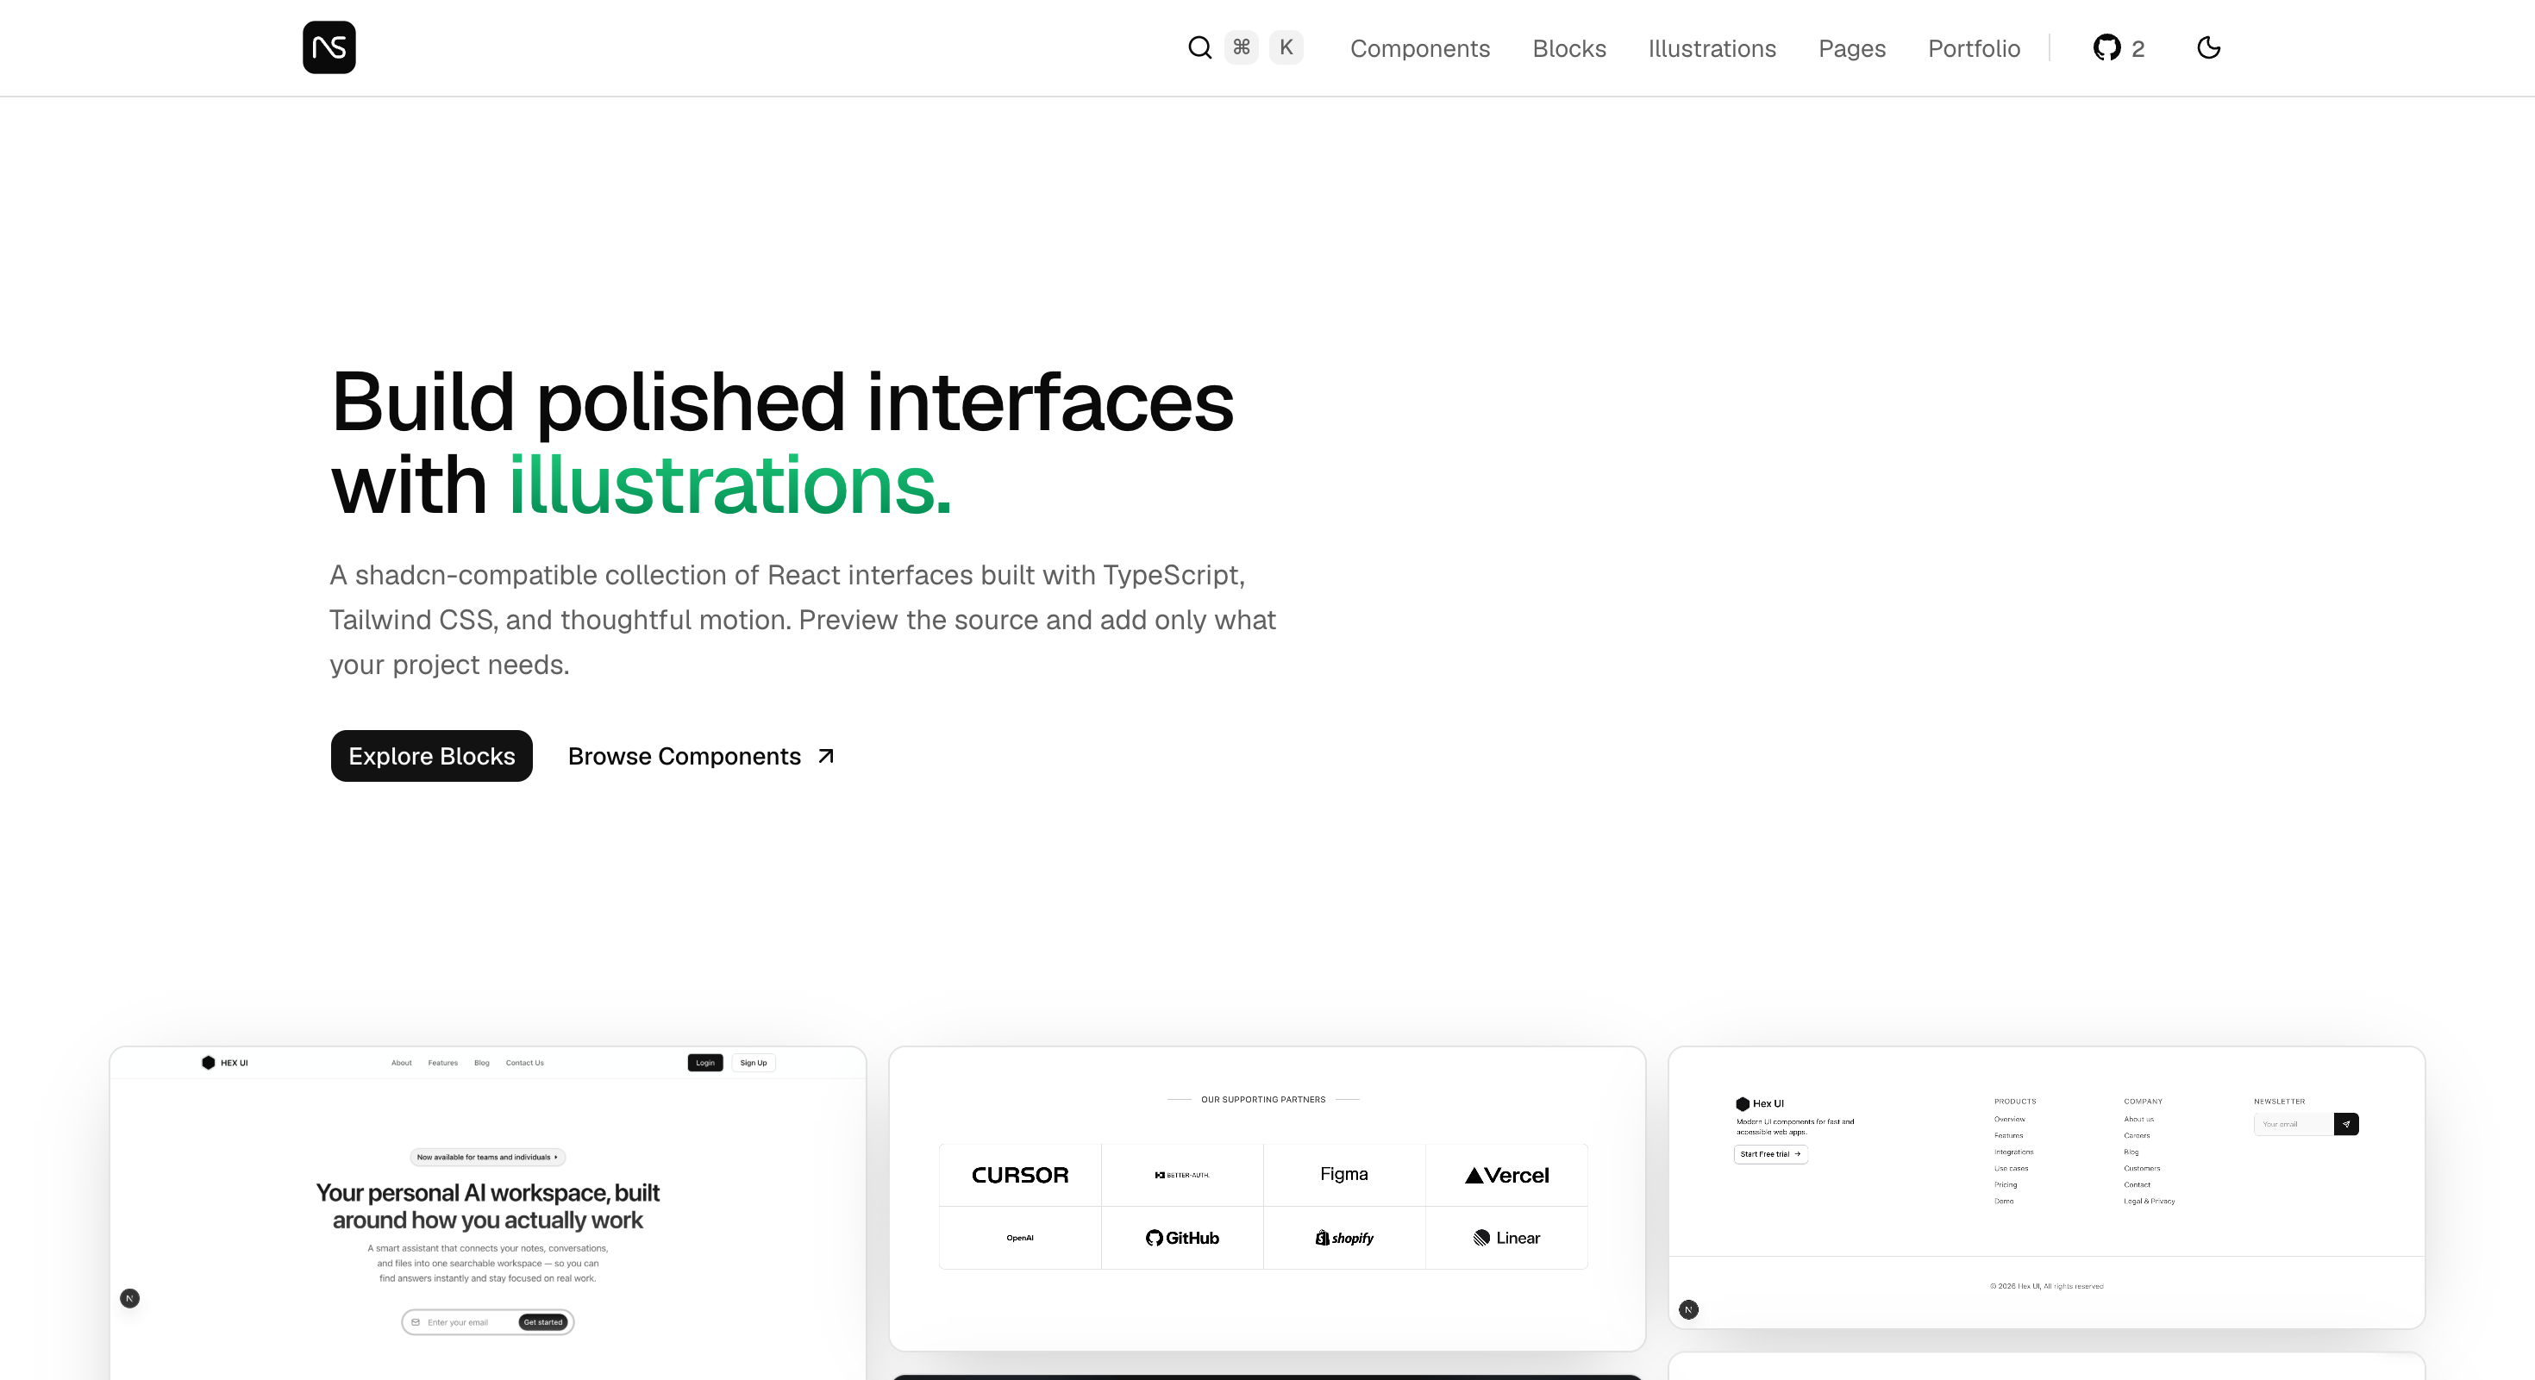Click Contact Us in the hero preview card
This screenshot has width=2535, height=1380.
524,1062
